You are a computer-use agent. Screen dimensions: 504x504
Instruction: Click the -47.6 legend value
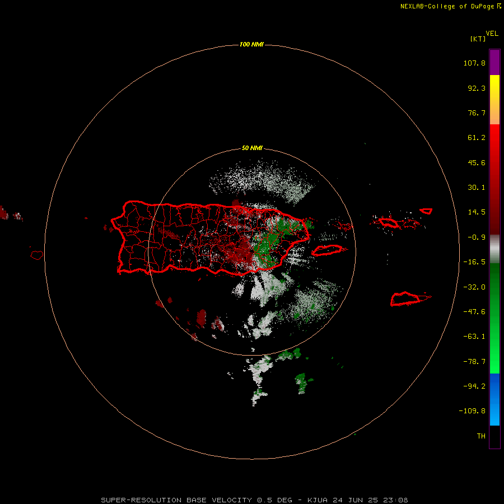pyautogui.click(x=474, y=312)
